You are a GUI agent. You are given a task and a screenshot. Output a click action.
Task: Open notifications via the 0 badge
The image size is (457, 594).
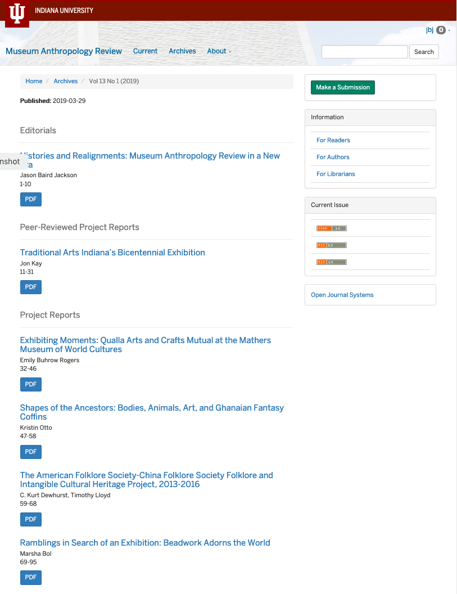click(x=441, y=30)
